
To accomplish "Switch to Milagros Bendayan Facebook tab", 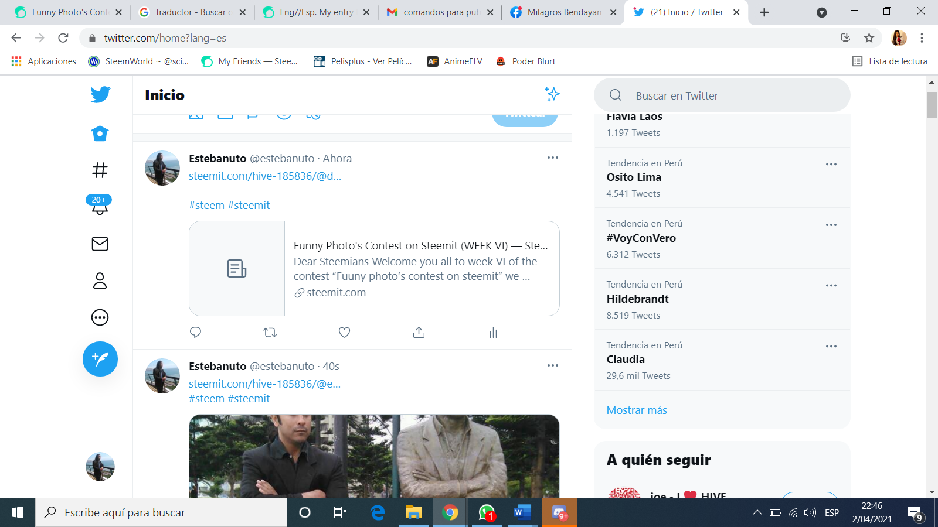I will coord(565,12).
